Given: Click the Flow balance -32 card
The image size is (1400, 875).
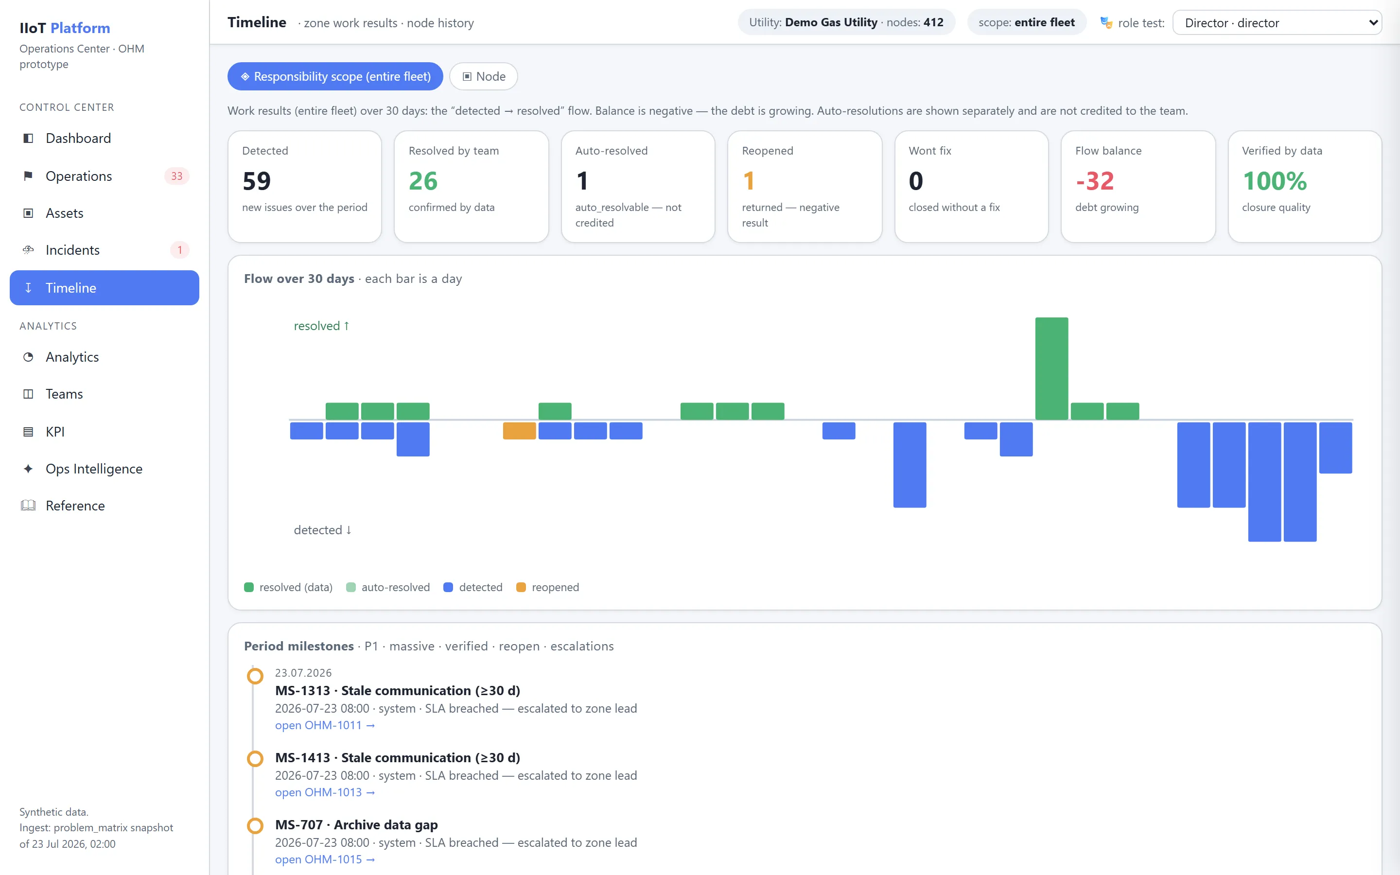Looking at the screenshot, I should [x=1138, y=186].
